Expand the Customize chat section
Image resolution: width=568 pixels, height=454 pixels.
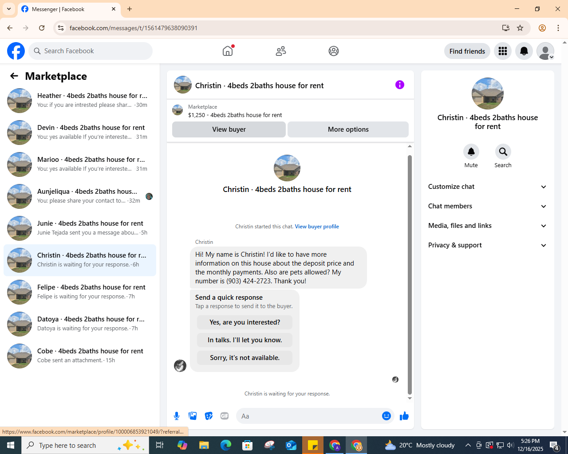click(488, 187)
